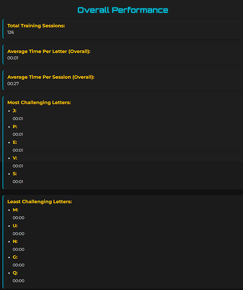Select the letter E entry
This screenshot has height=290, width=243.
tap(15, 142)
